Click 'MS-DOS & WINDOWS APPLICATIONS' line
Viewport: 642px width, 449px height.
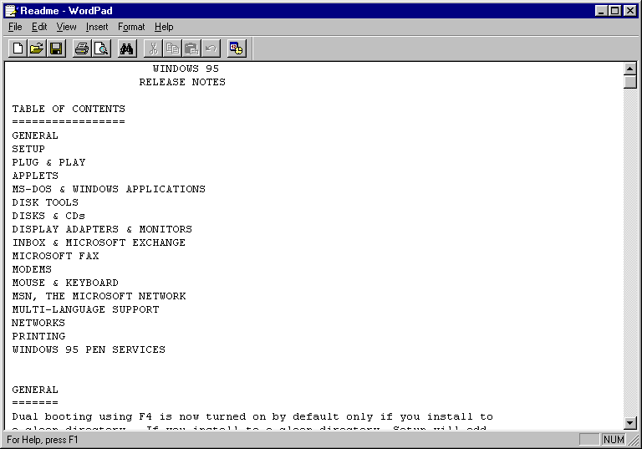click(109, 189)
